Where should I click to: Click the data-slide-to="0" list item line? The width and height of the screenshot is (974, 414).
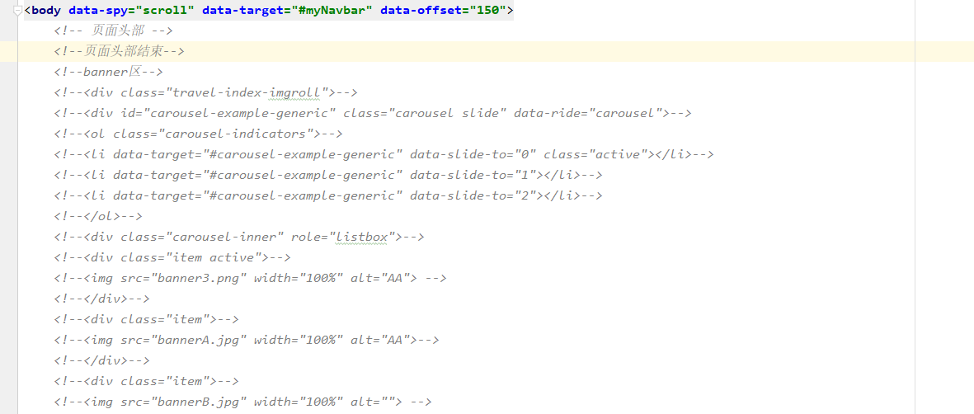[x=383, y=154]
